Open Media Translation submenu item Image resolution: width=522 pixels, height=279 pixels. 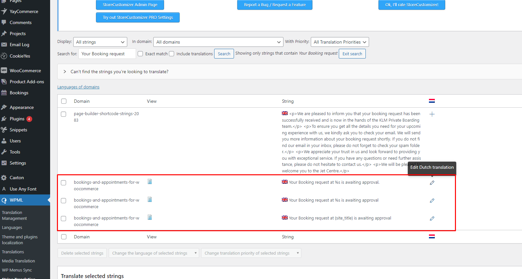coord(19,261)
